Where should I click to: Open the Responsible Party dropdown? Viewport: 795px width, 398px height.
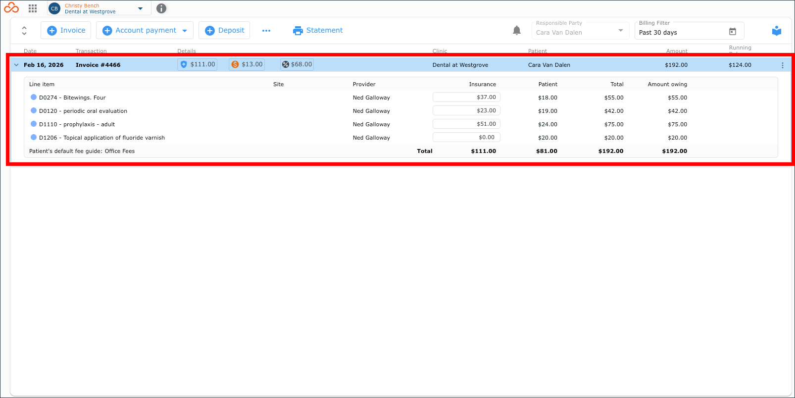tap(580, 31)
